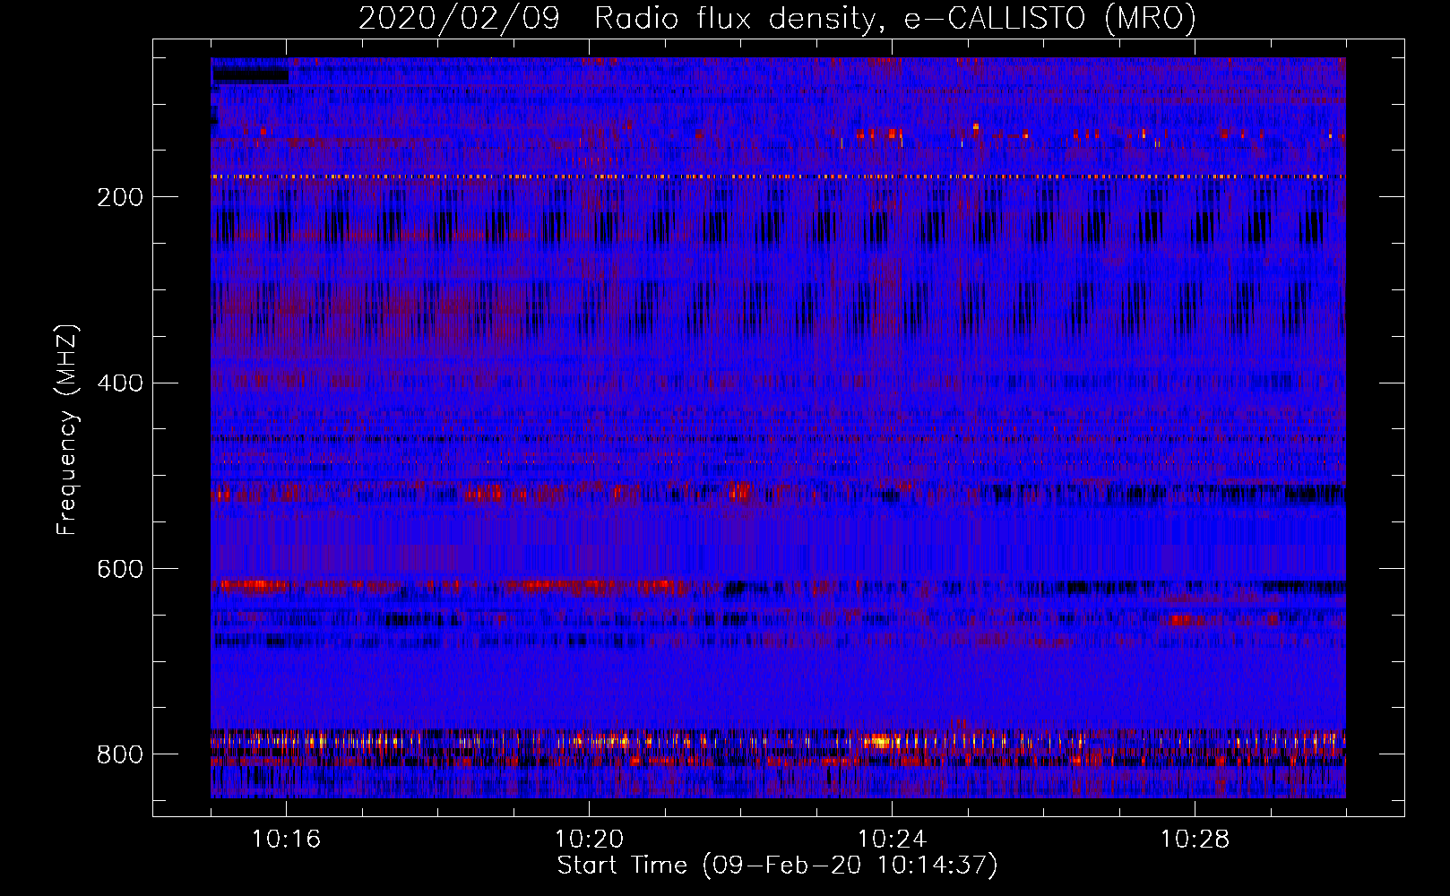Click the 400 frequency tick label
Image resolution: width=1450 pixels, height=896 pixels.
120,383
